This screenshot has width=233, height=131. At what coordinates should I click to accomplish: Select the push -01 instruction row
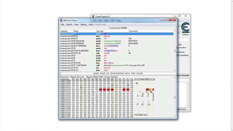pyautogui.click(x=116, y=39)
